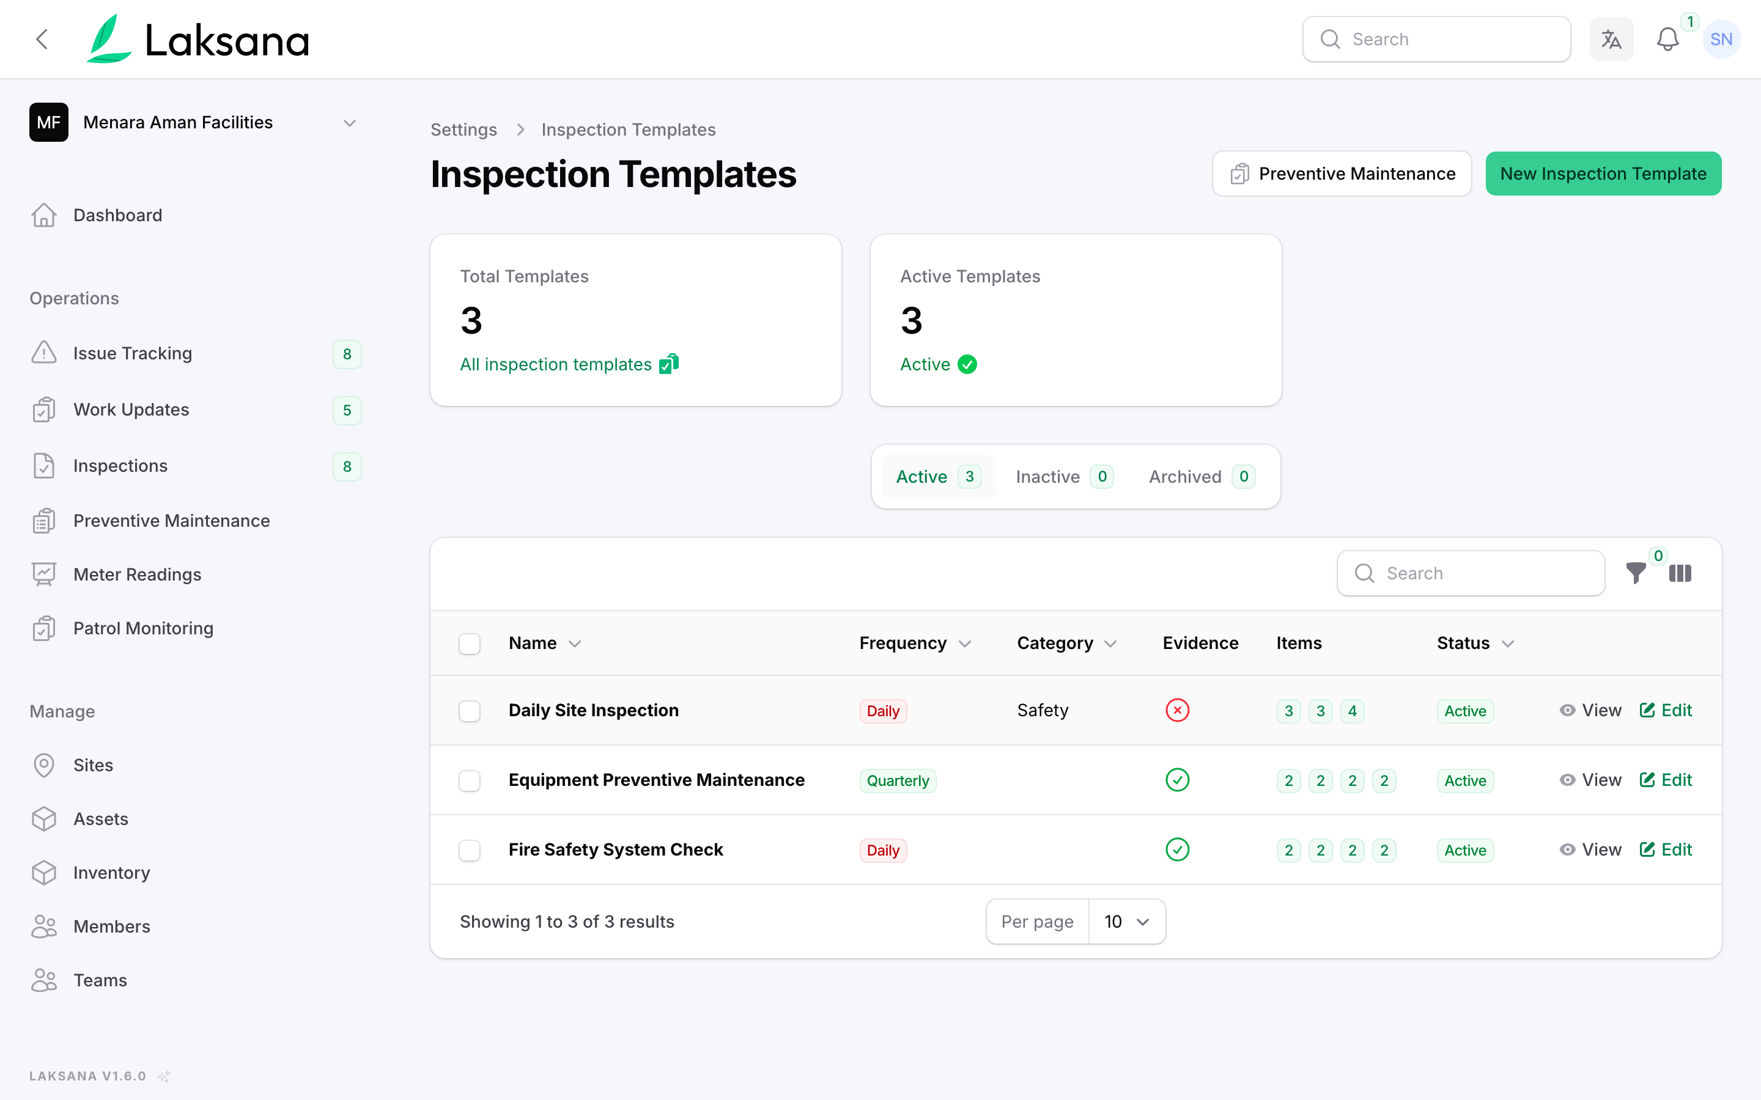Switch to the Active tab

pyautogui.click(x=938, y=477)
